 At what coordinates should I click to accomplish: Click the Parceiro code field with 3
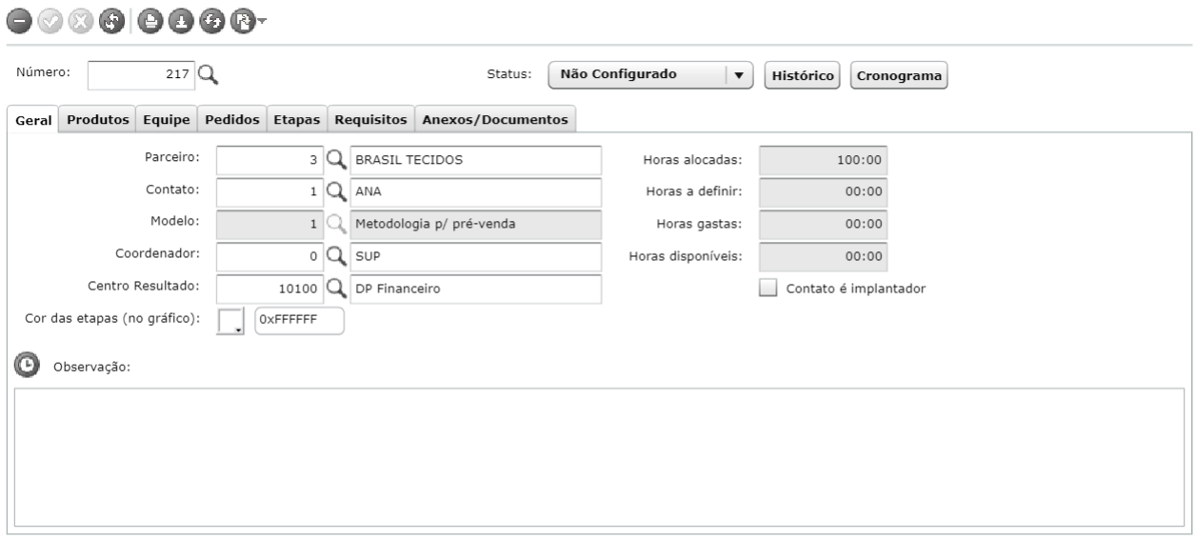click(x=269, y=160)
